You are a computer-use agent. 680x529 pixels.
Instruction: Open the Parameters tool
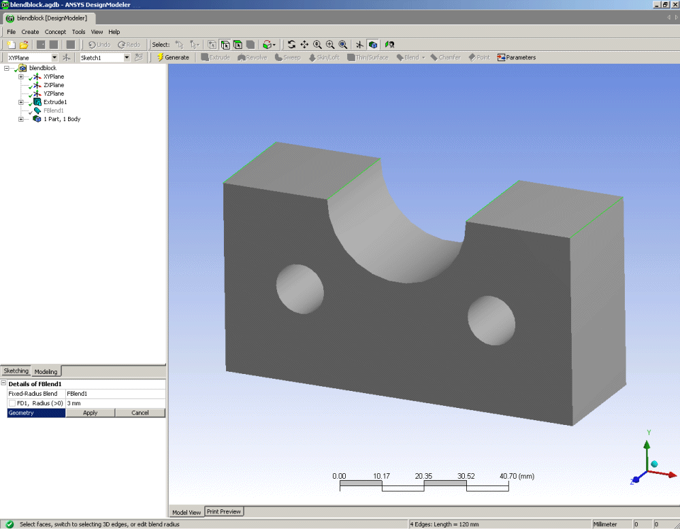[516, 58]
